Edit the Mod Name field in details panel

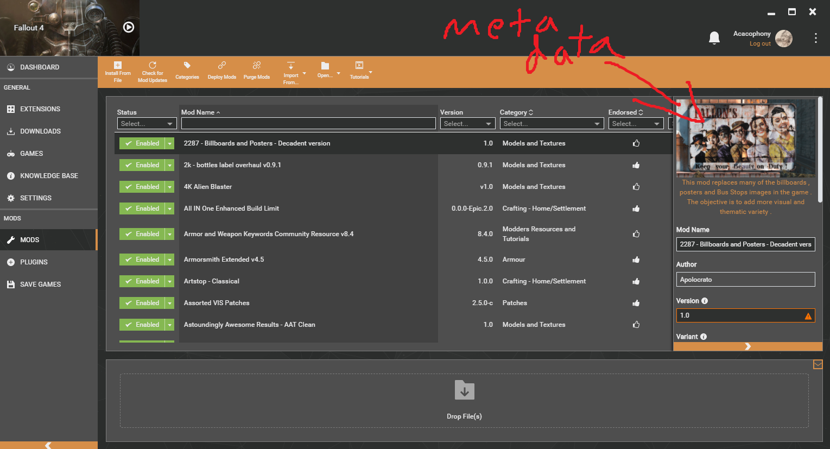tap(745, 244)
